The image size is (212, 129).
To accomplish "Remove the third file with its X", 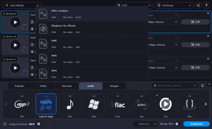I will (x=208, y=59).
